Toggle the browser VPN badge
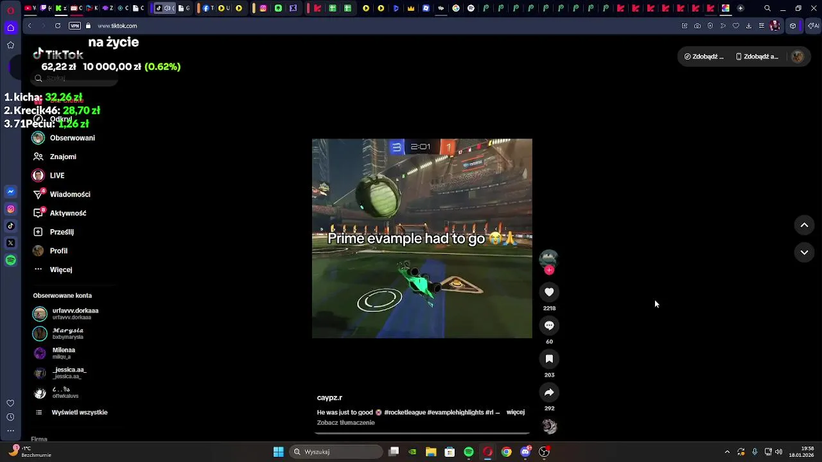This screenshot has height=462, width=822. [74, 26]
